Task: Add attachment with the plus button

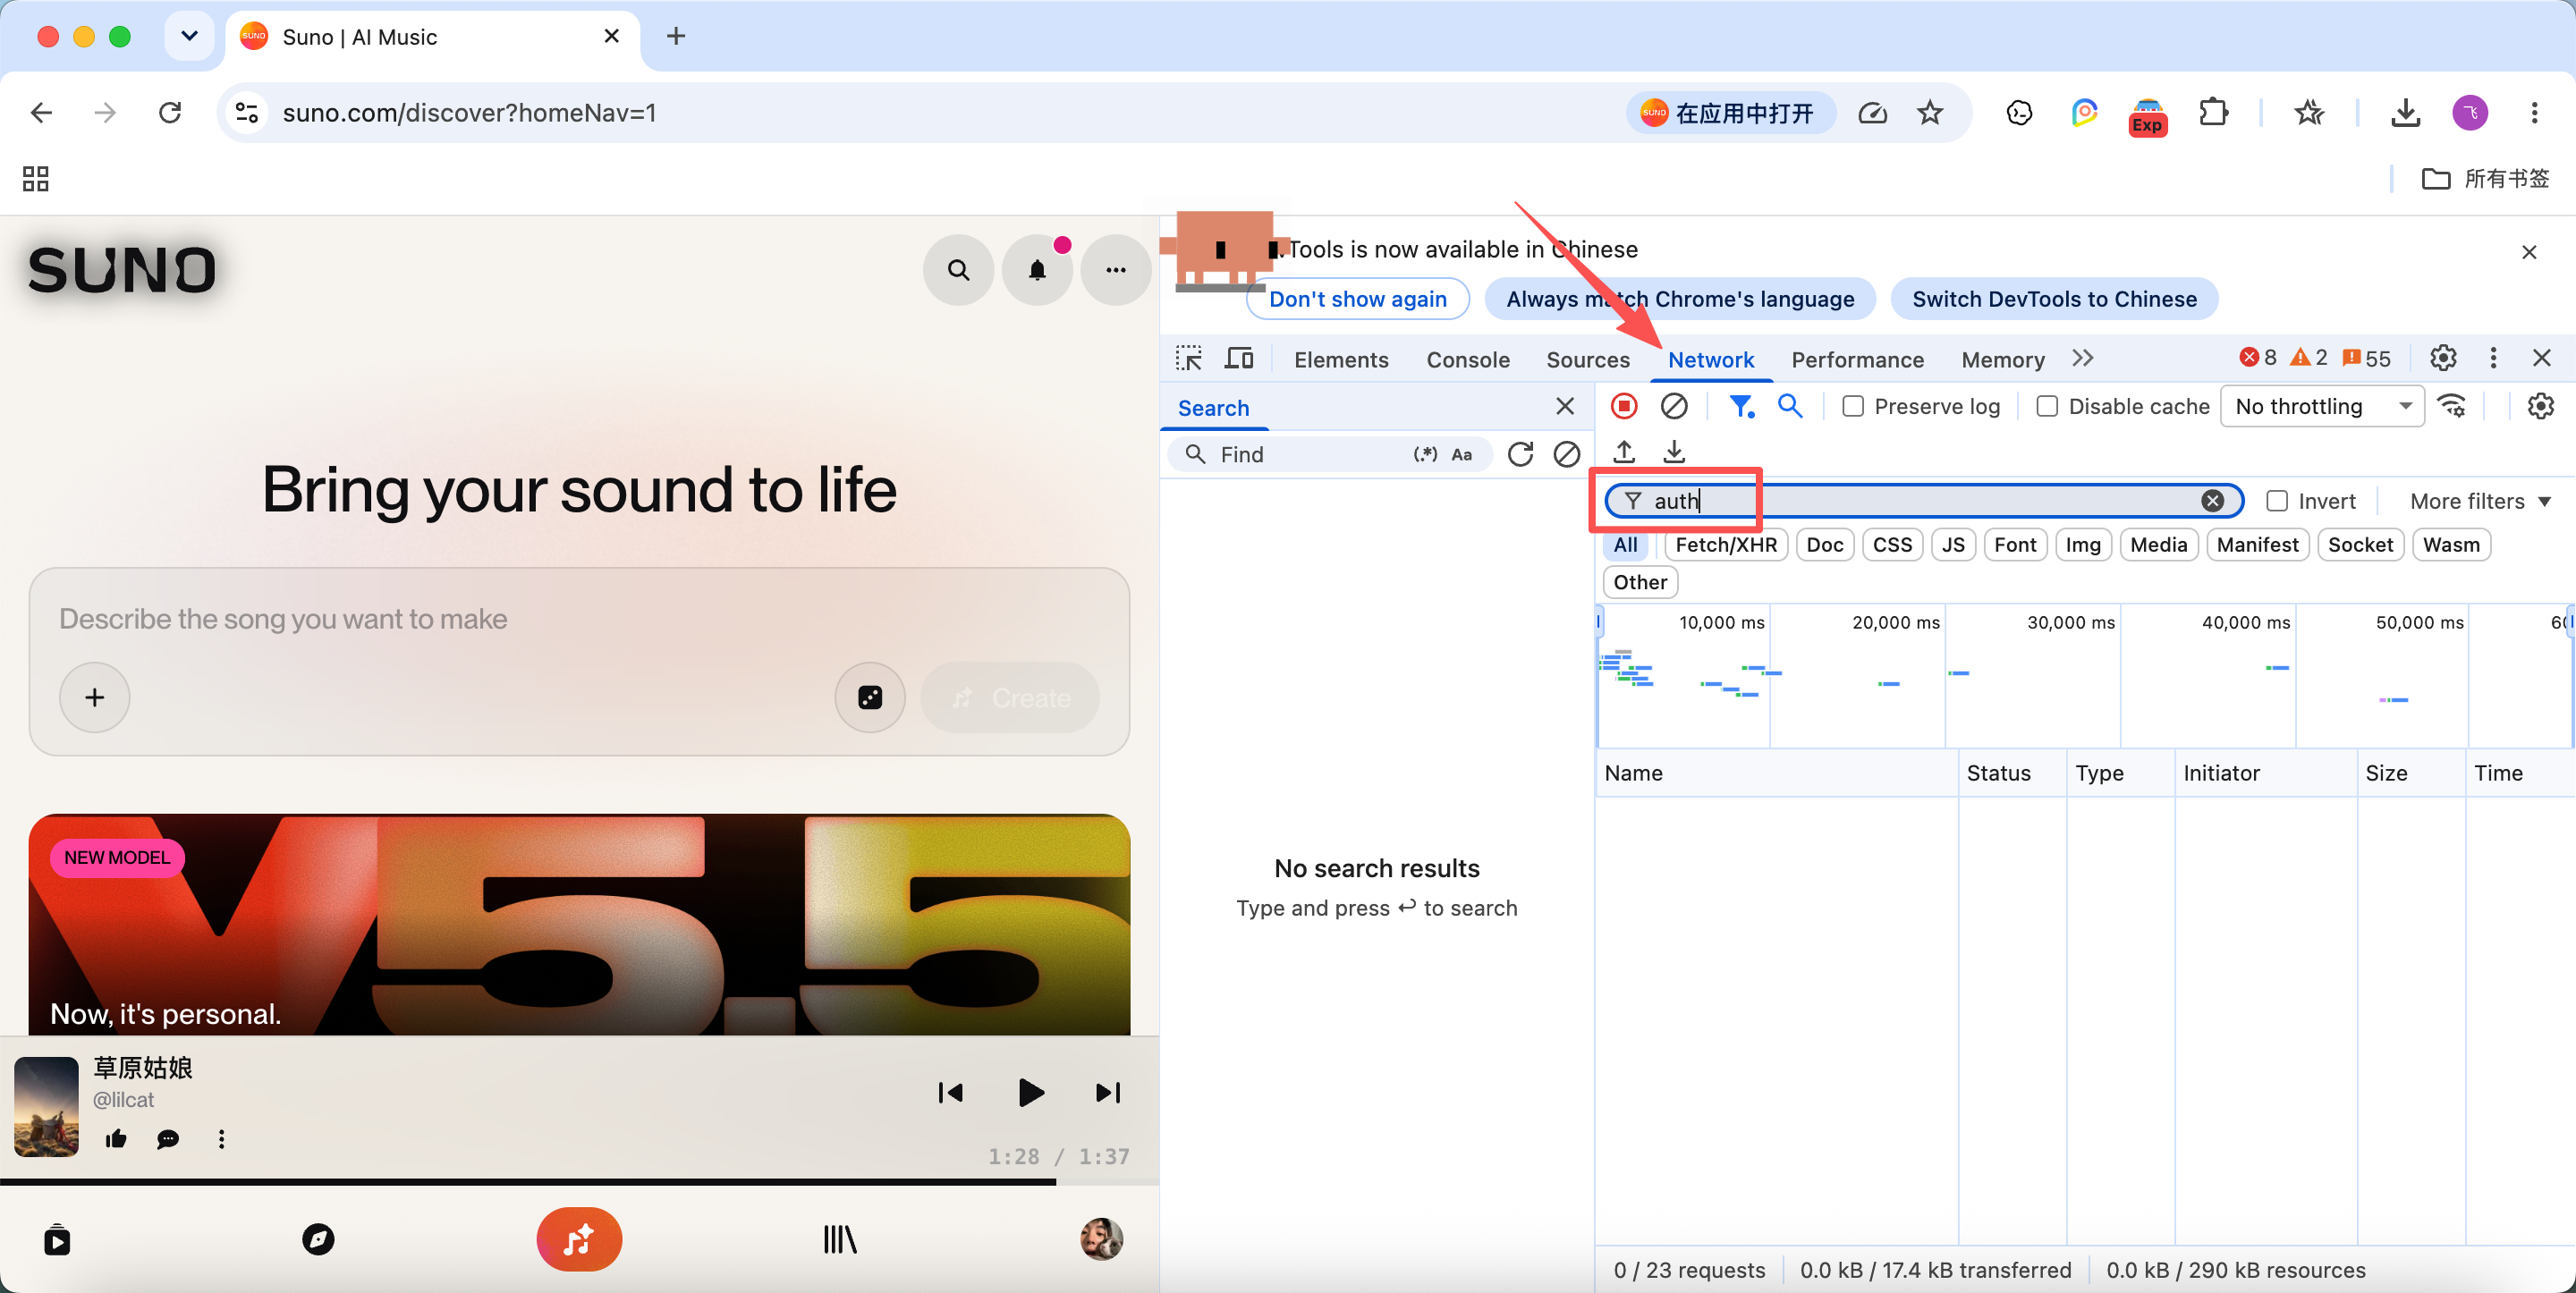Action: [x=95, y=697]
